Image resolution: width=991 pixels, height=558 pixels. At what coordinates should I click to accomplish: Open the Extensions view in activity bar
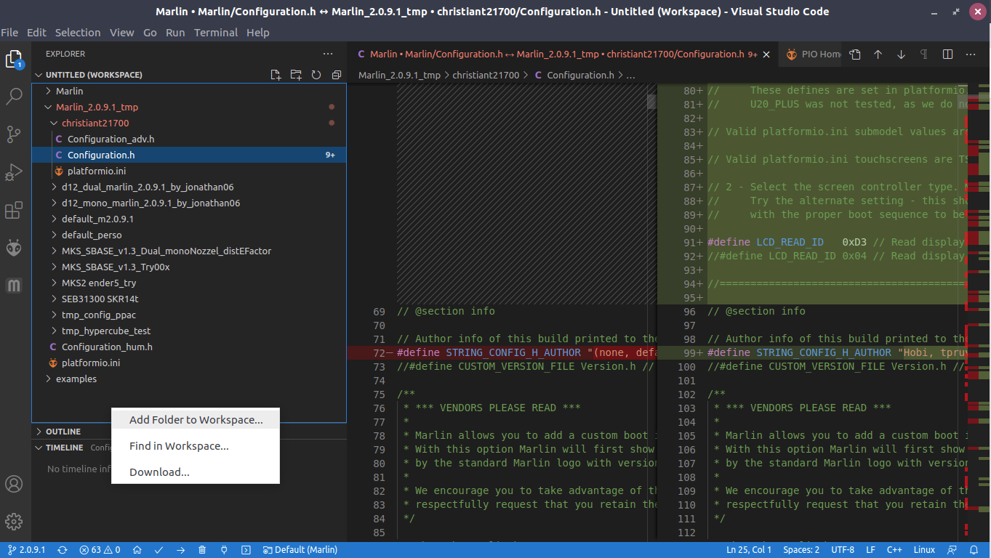point(14,211)
